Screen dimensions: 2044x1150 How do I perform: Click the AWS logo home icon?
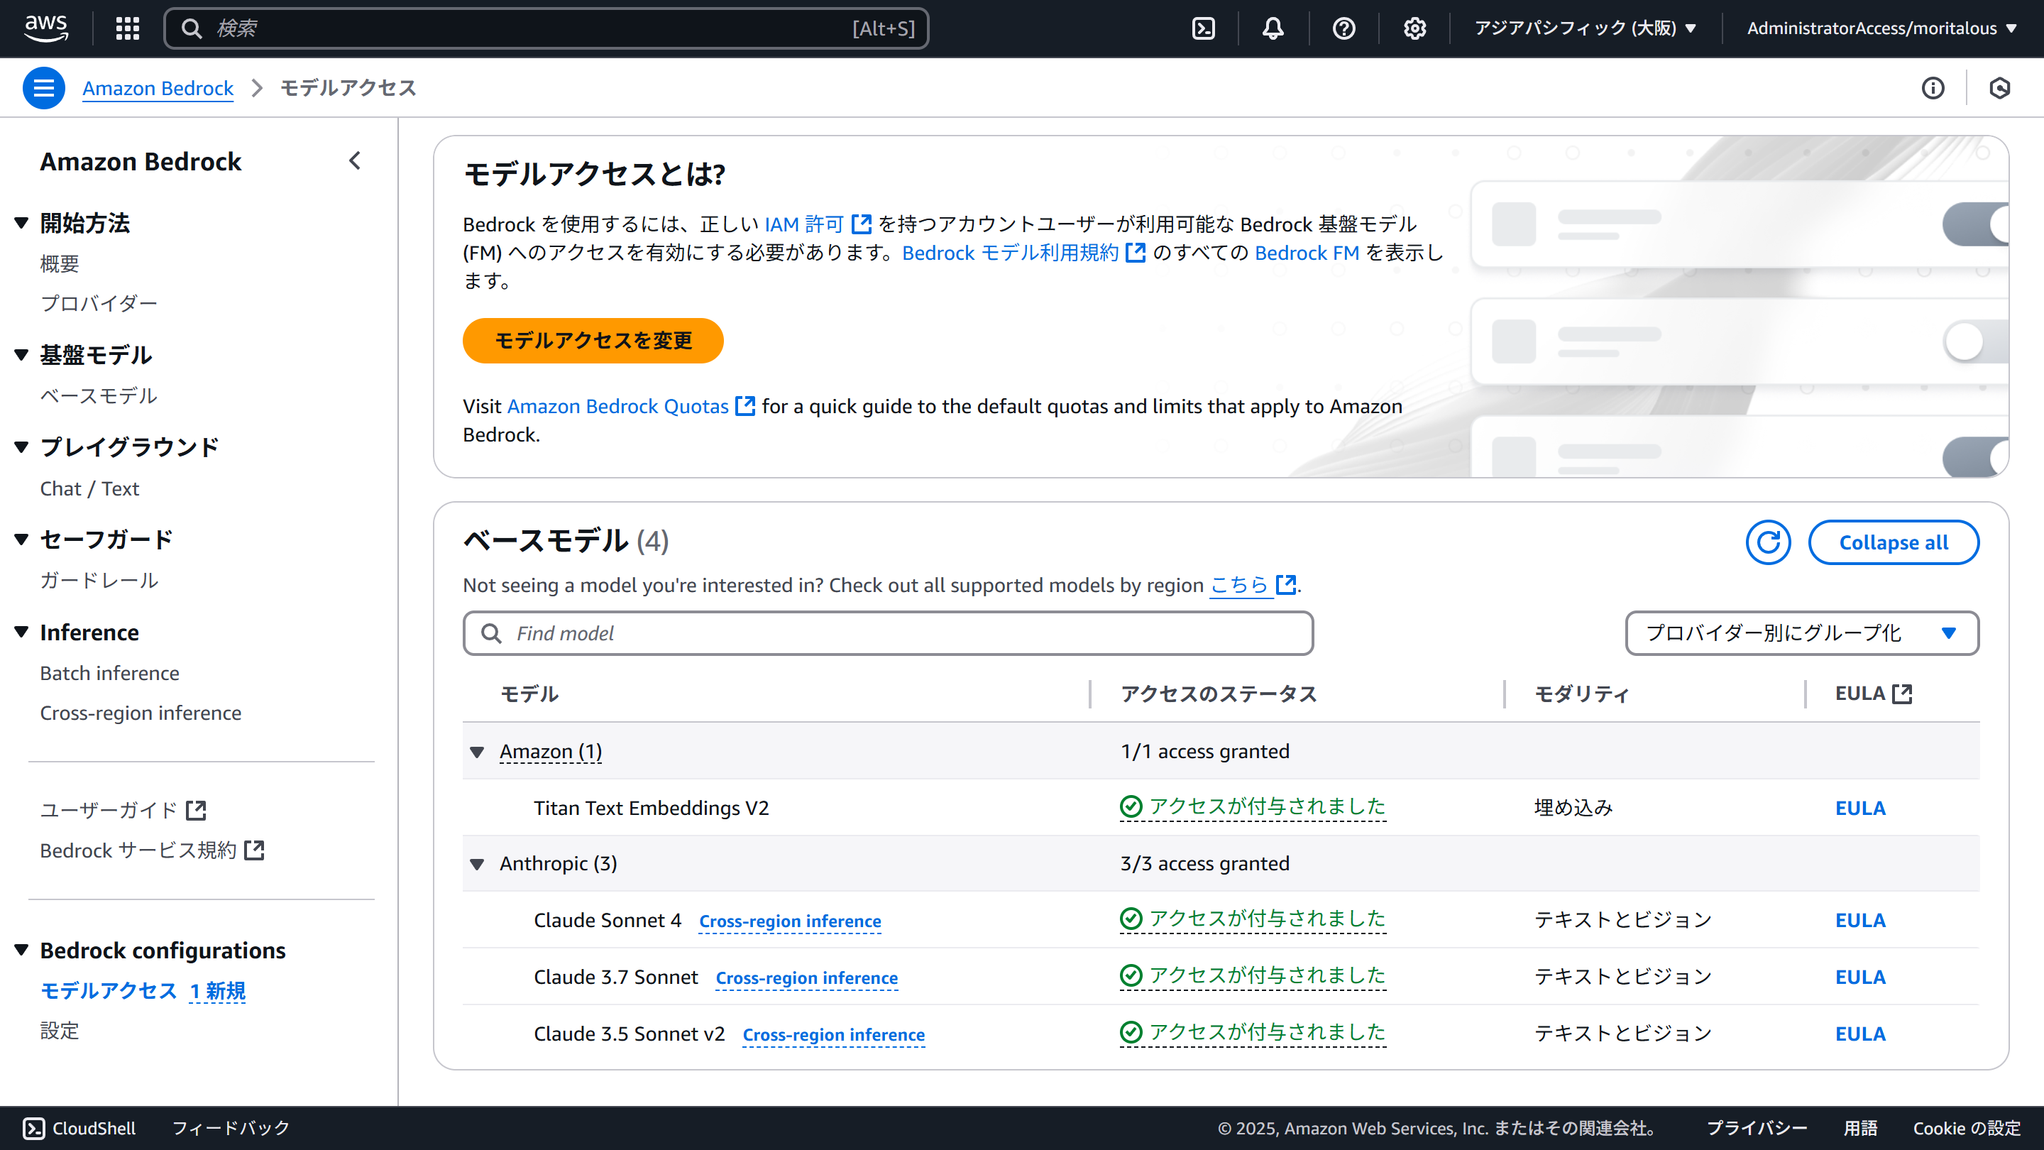46,28
